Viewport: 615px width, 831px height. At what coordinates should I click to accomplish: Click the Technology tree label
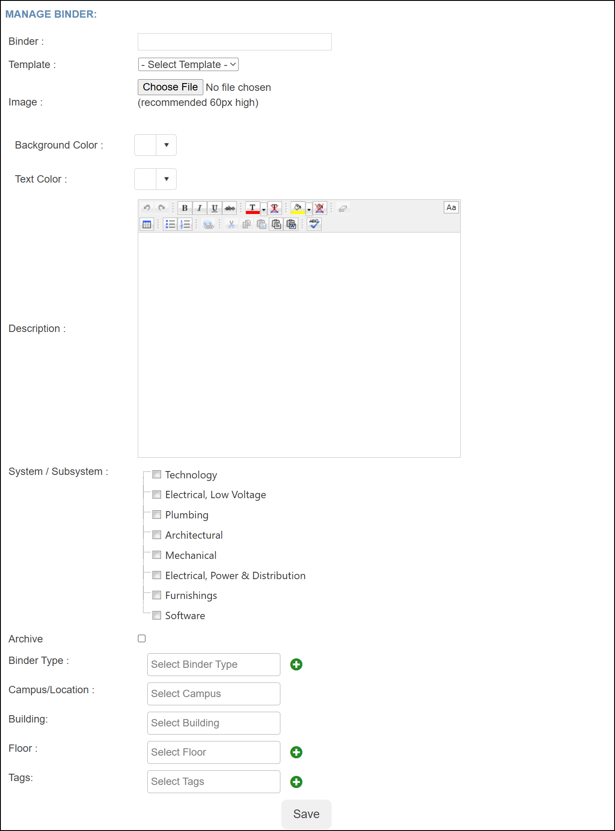point(191,475)
